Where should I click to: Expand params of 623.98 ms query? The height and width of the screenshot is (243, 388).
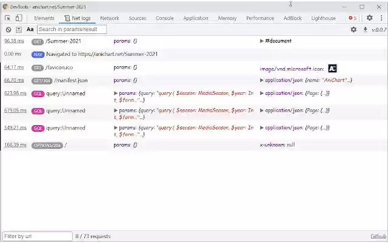[115, 93]
